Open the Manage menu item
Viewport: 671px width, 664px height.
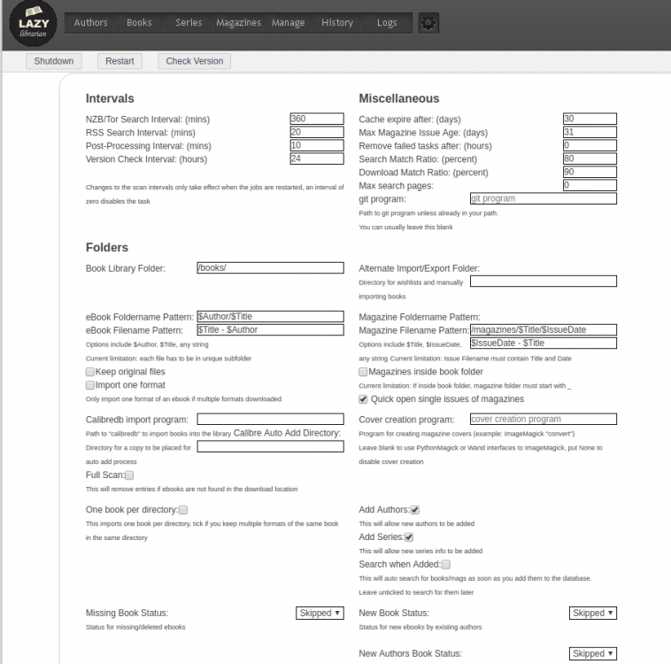tap(288, 23)
